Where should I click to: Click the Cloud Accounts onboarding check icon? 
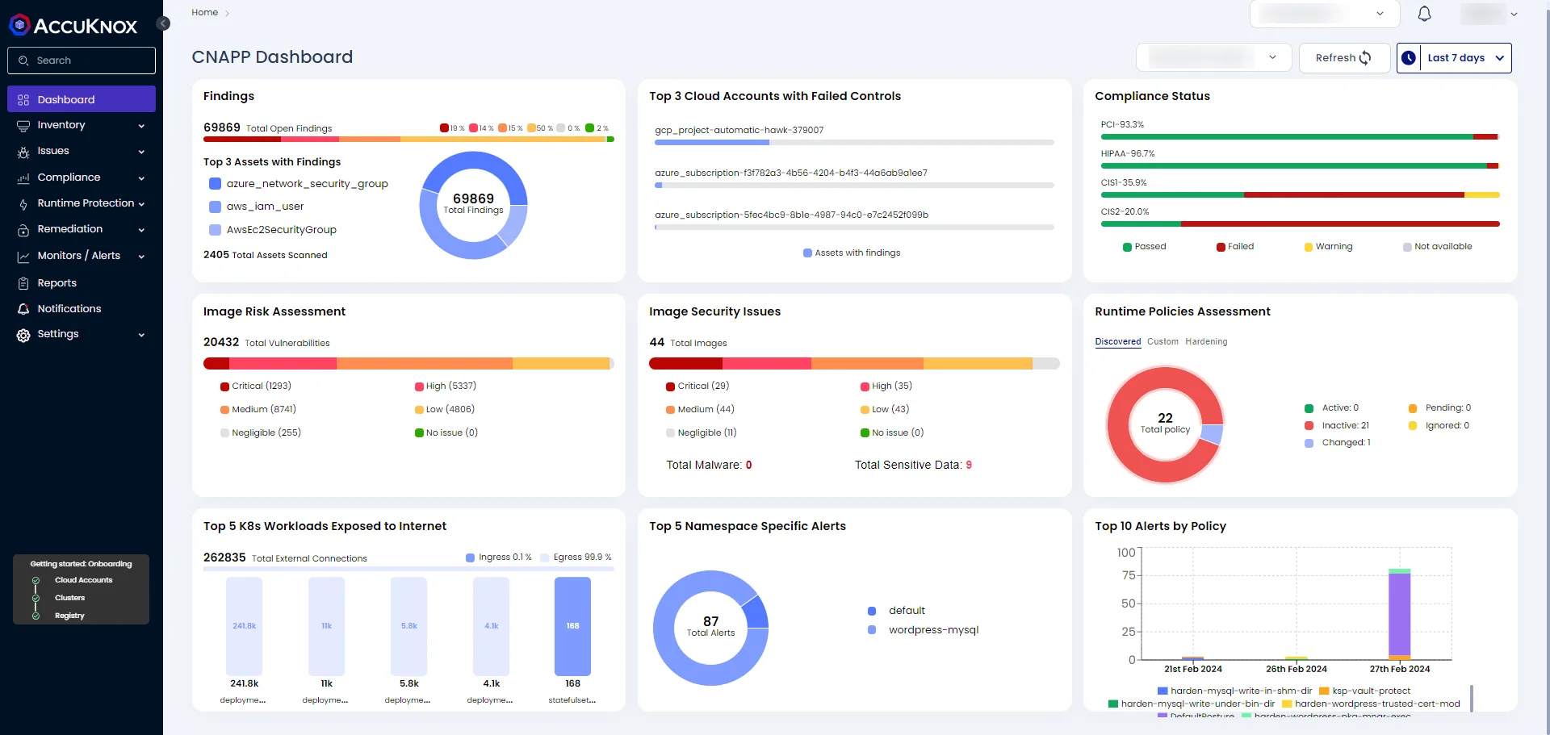pyautogui.click(x=36, y=580)
